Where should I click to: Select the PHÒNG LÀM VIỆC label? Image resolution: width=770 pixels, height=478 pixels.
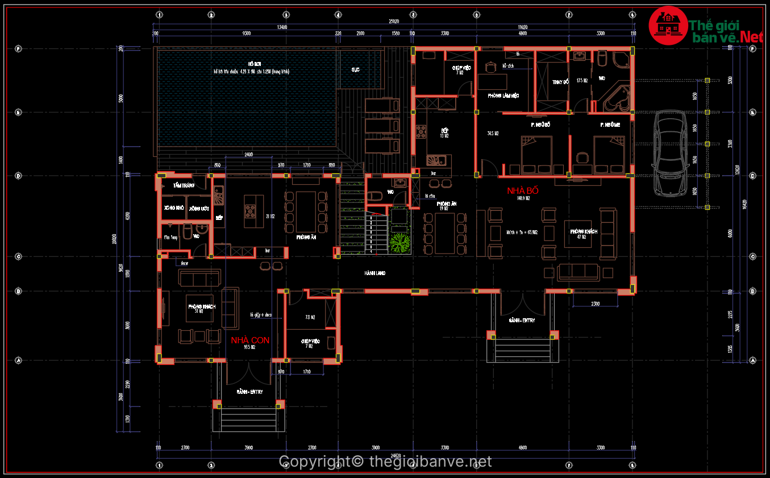(503, 95)
